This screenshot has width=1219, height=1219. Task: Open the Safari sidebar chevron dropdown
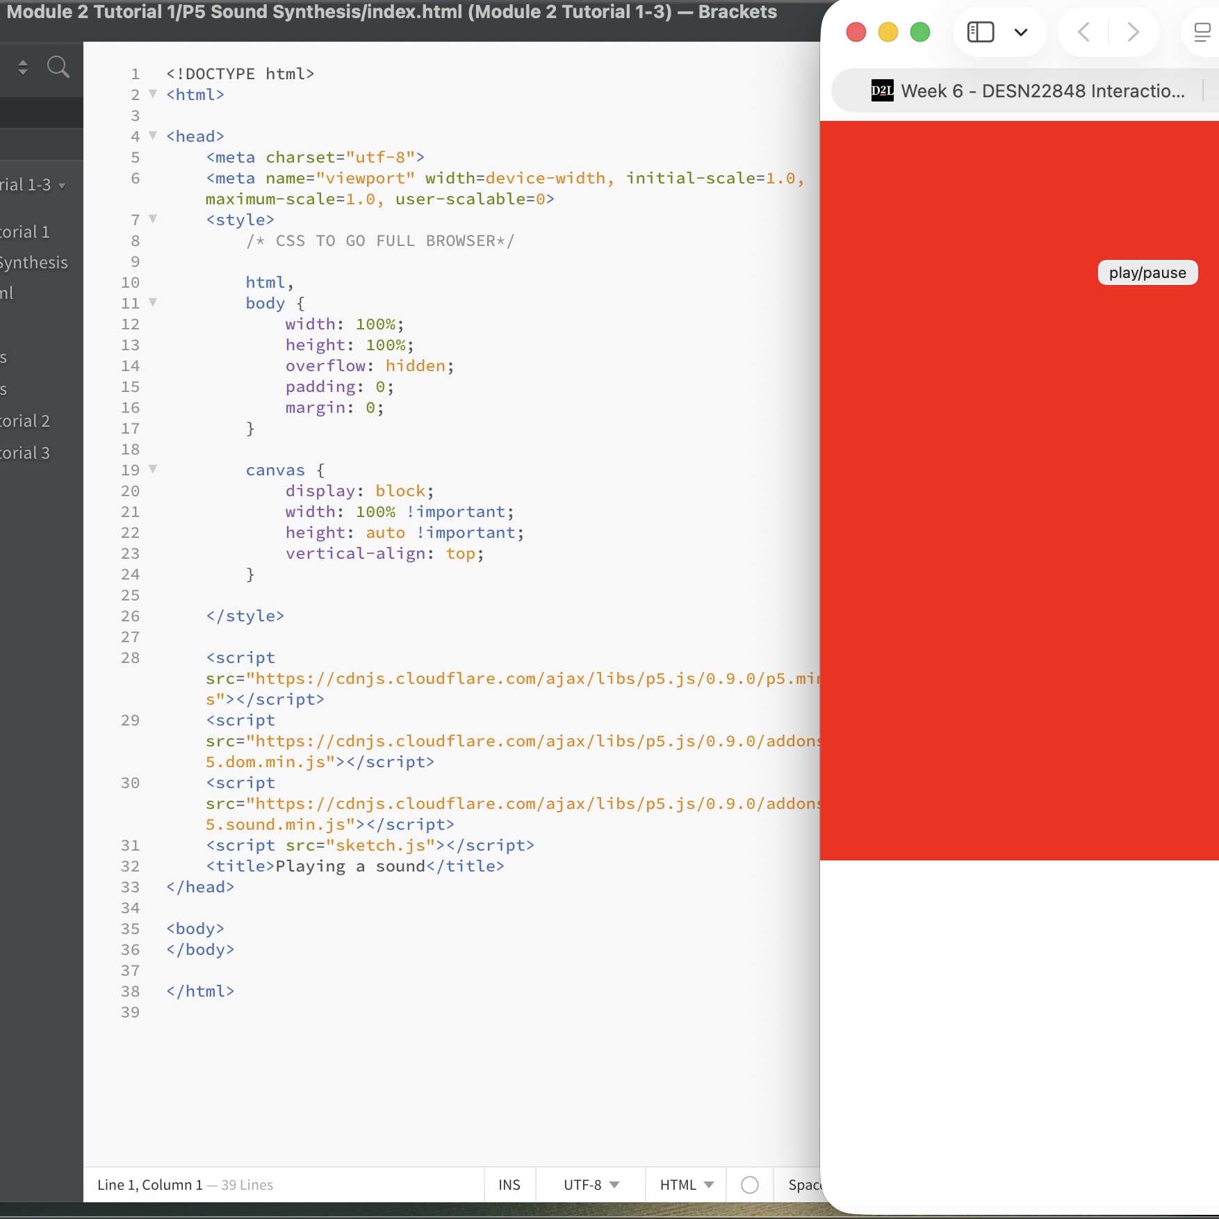pos(1021,32)
